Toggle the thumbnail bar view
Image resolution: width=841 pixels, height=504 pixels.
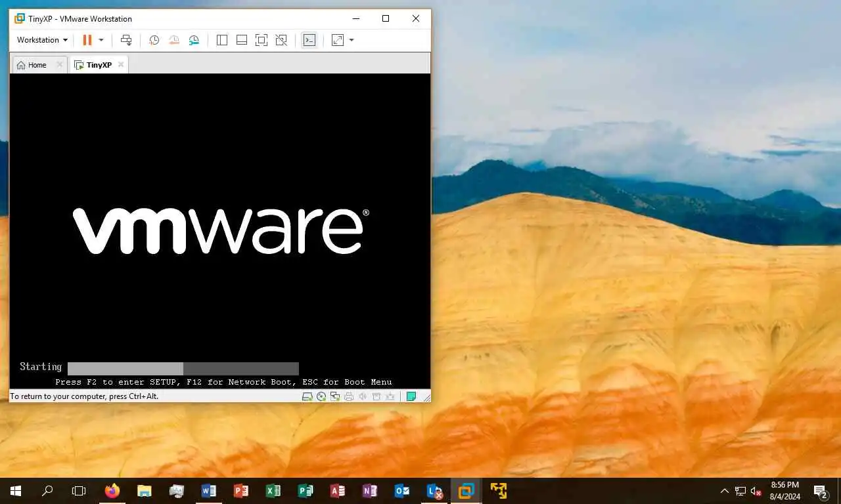(242, 40)
